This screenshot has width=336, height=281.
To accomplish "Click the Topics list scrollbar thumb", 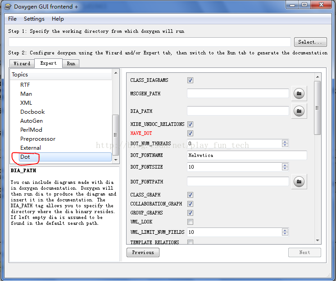I will [115, 135].
